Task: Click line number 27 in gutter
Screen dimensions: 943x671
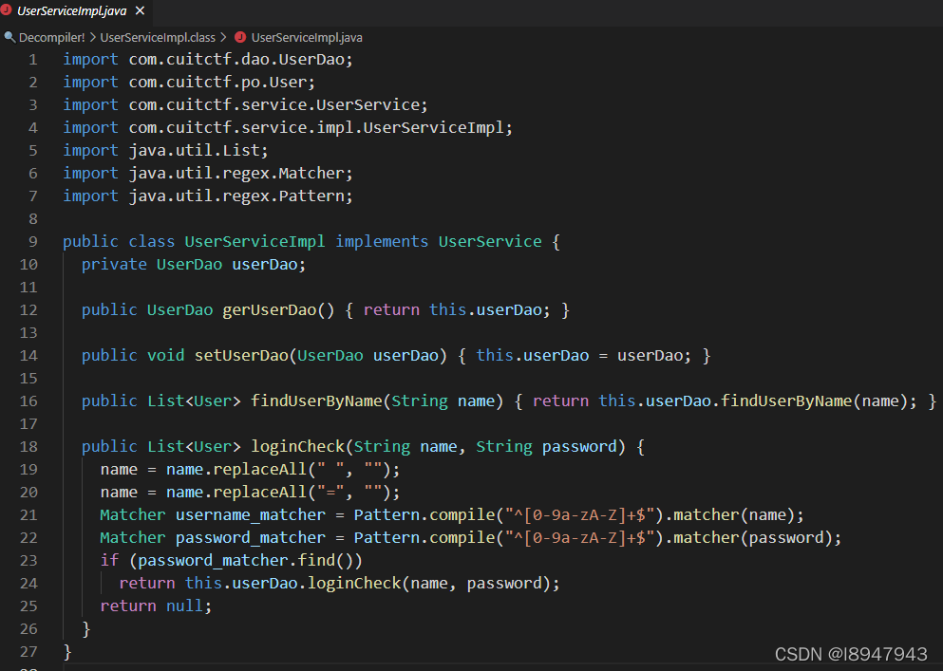Action: 28,652
